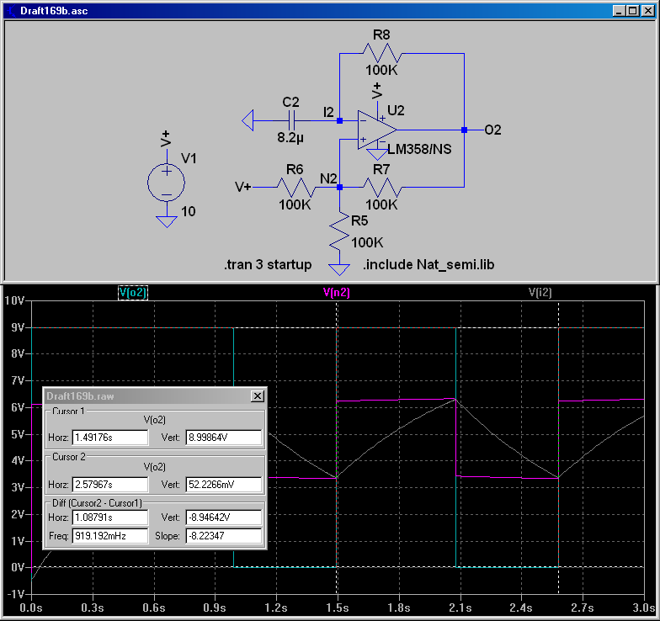Click the Freq field 919.192mHz
This screenshot has width=660, height=621.
pos(110,536)
